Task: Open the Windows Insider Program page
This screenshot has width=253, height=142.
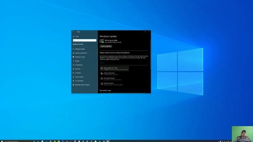Action: click(x=81, y=85)
